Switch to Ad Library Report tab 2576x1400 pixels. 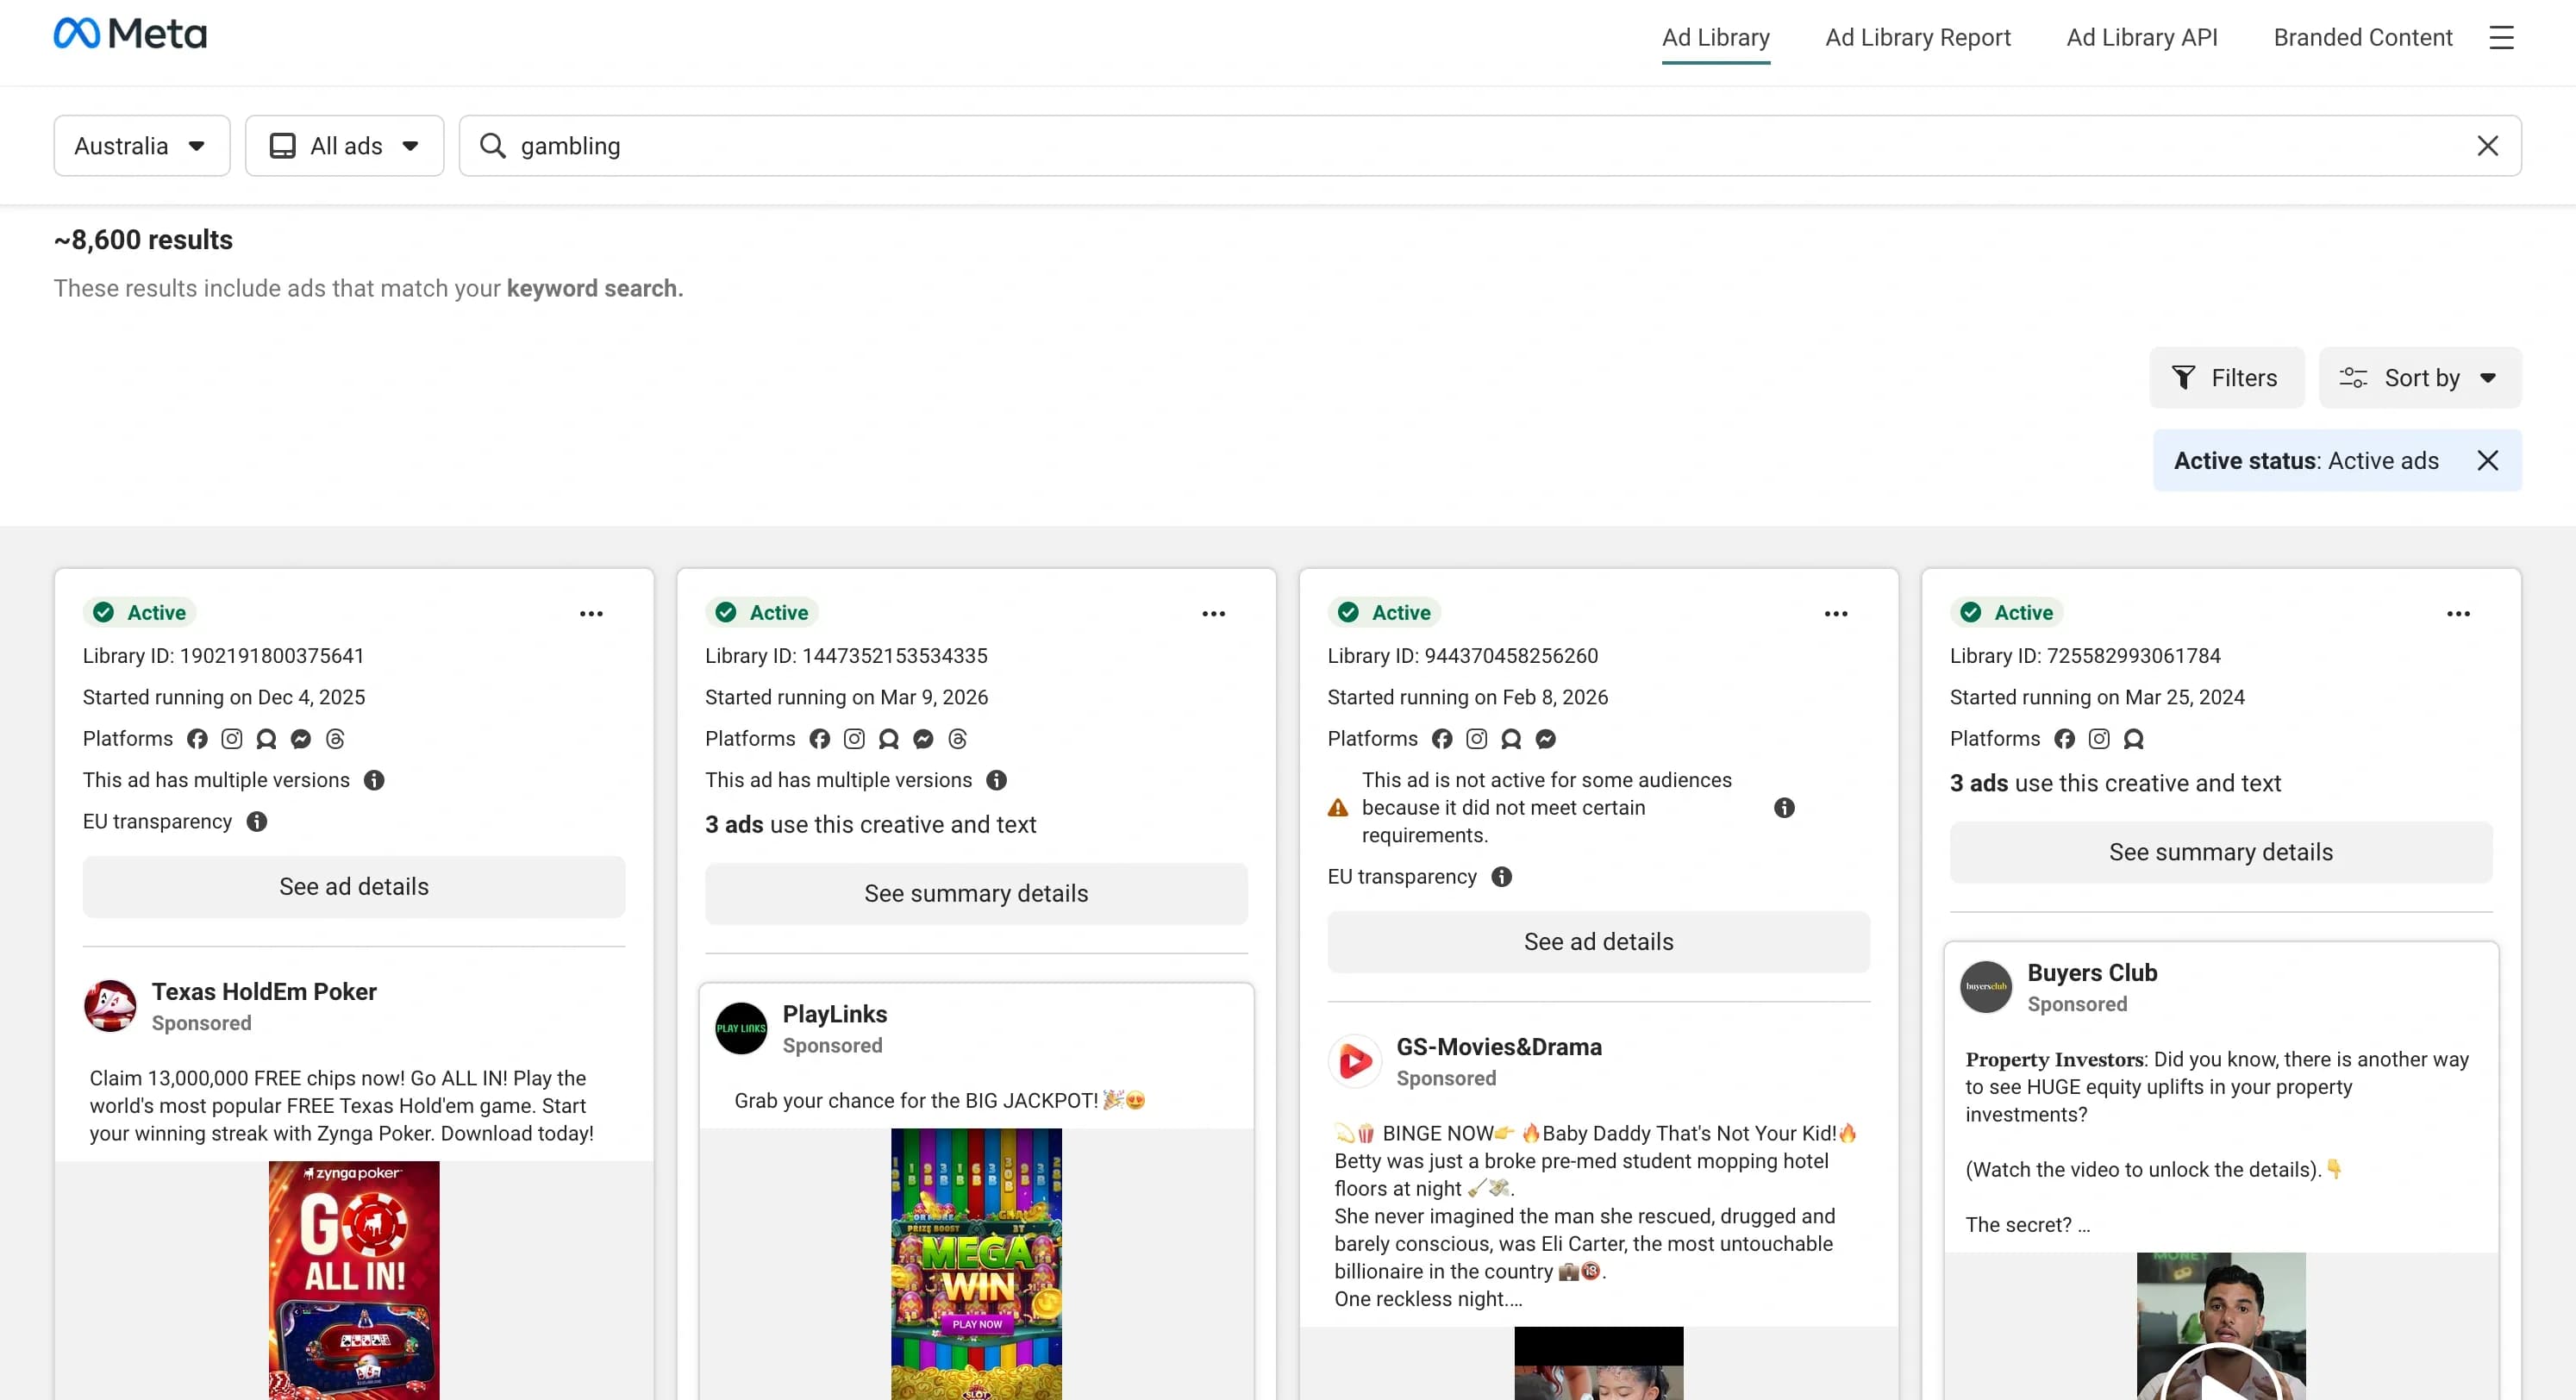1917,38
